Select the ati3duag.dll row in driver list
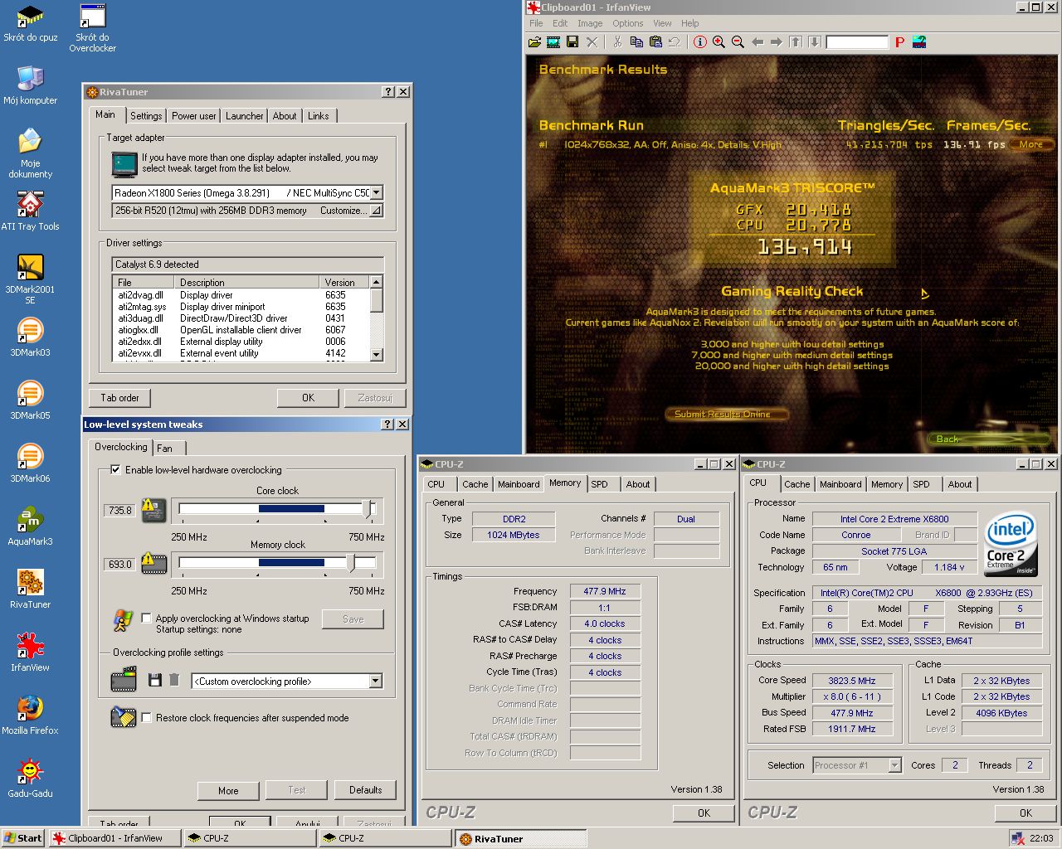The height and width of the screenshot is (849, 1062). pos(241,318)
